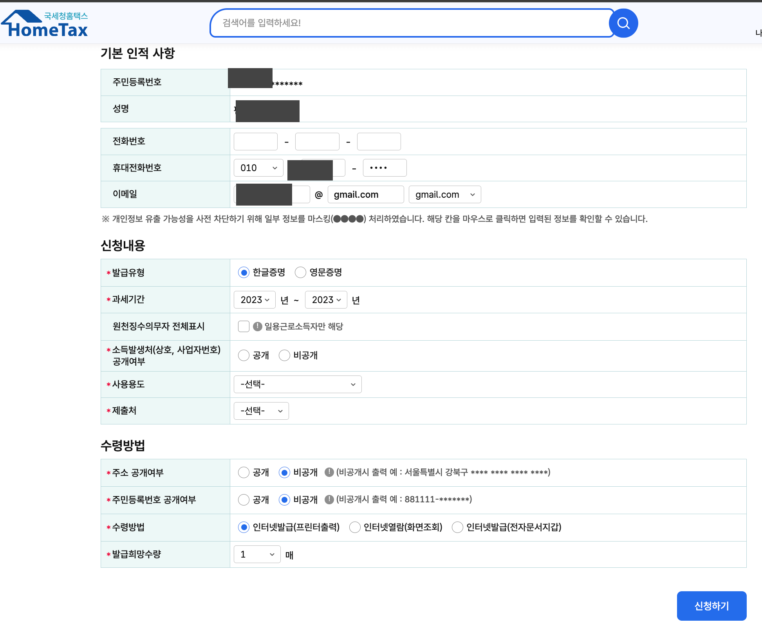Select 인터넷발급(전자문서지갑) radio option
This screenshot has width=762, height=621.
[x=457, y=527]
